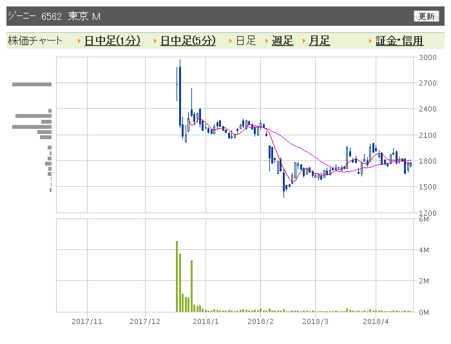Viewport: 451px width, 344px height.
Task: Click the 2400 price axis label
Action: [x=427, y=109]
